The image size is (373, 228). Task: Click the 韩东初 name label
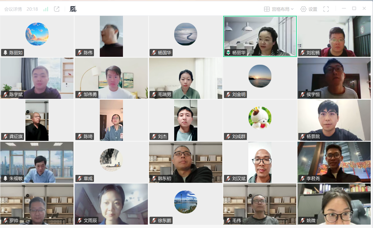pos(164,178)
